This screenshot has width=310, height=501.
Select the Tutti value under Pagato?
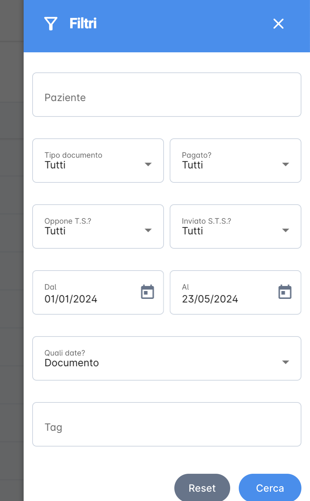[193, 165]
